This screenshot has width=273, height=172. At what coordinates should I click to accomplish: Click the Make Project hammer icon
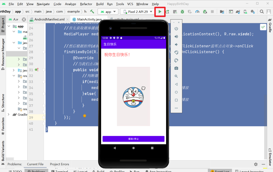[92, 11]
